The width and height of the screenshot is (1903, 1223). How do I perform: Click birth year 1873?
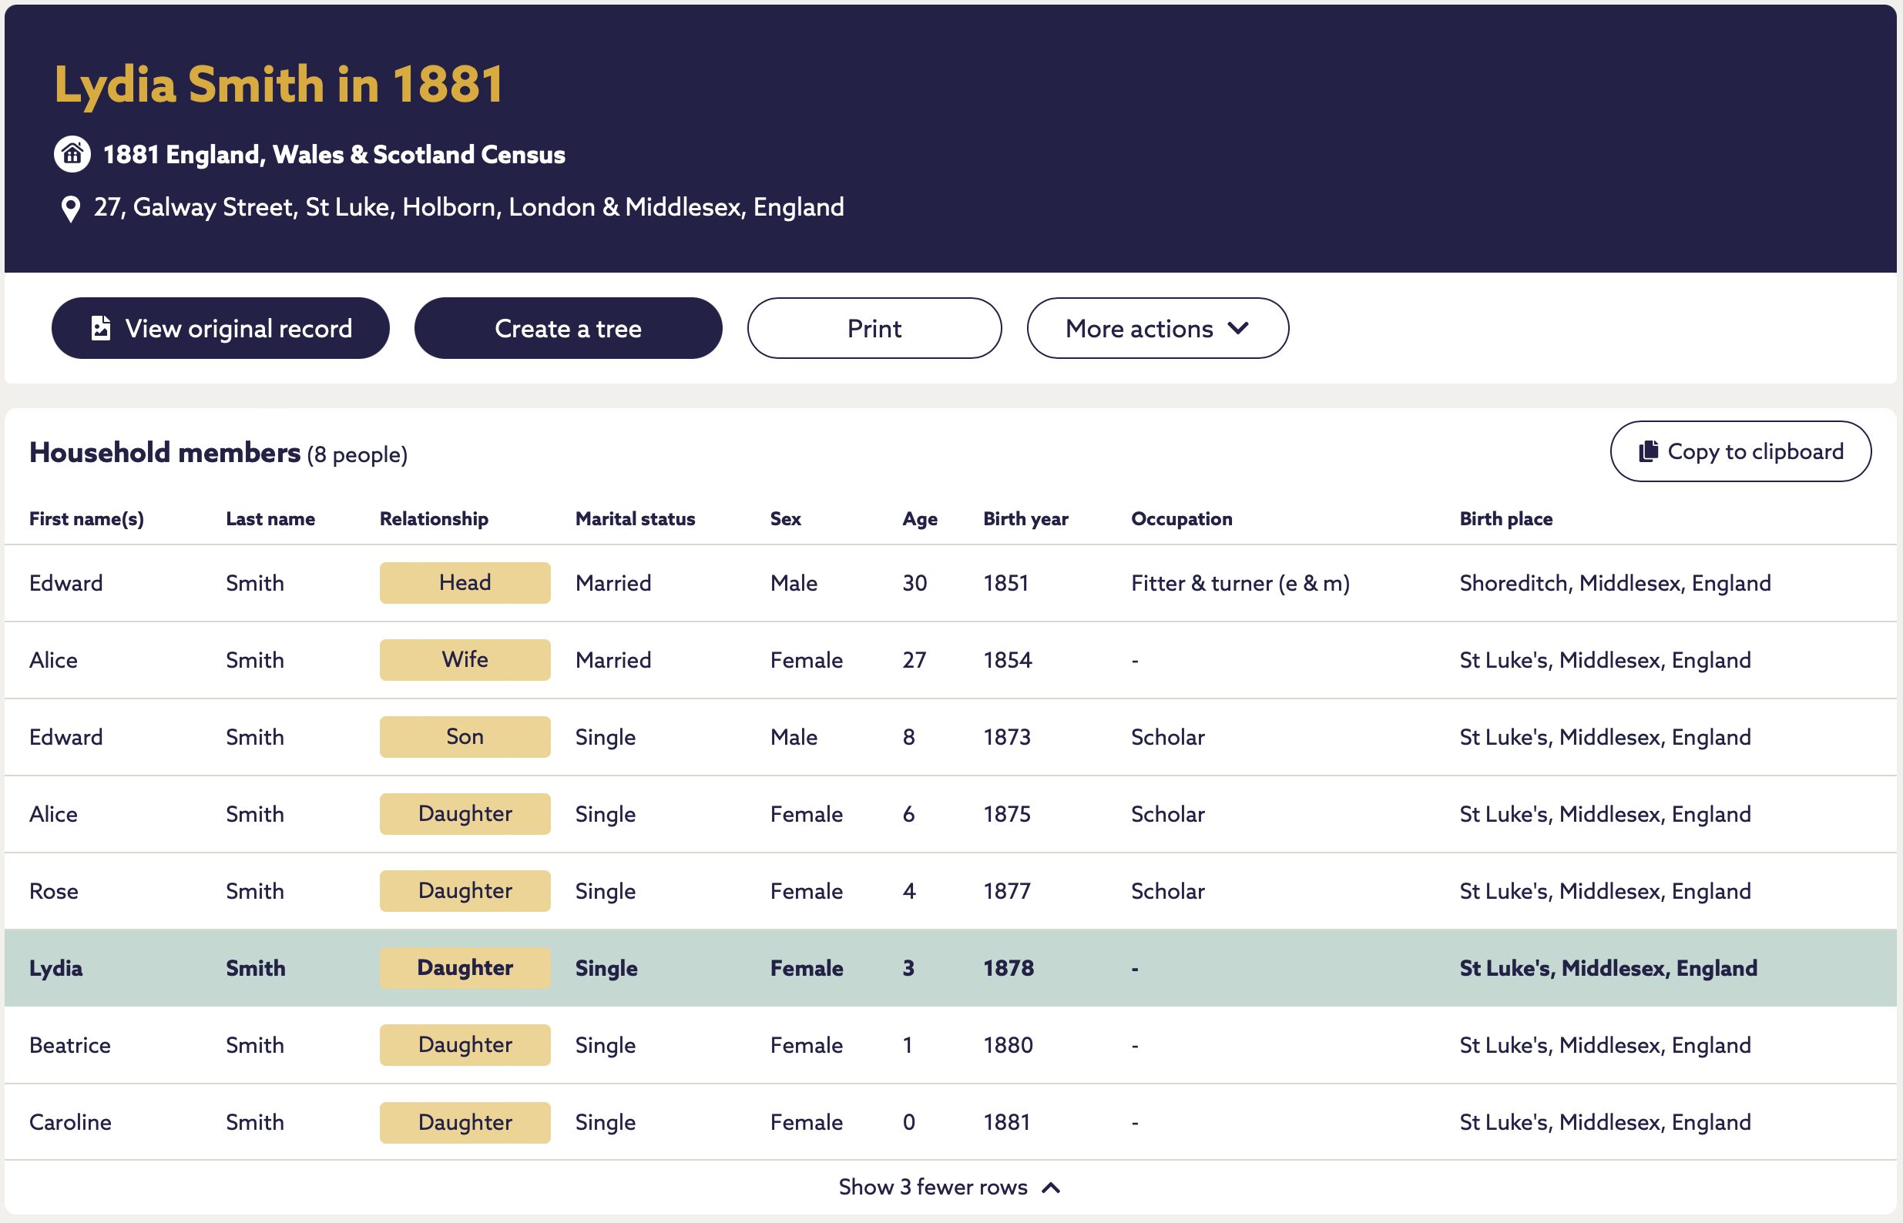click(1006, 738)
